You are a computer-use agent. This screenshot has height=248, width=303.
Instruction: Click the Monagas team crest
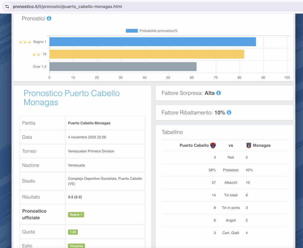[x=249, y=145]
